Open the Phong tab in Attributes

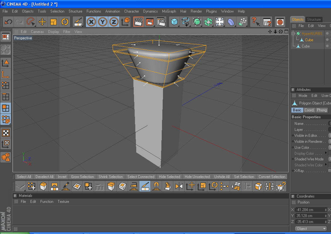pos(322,110)
